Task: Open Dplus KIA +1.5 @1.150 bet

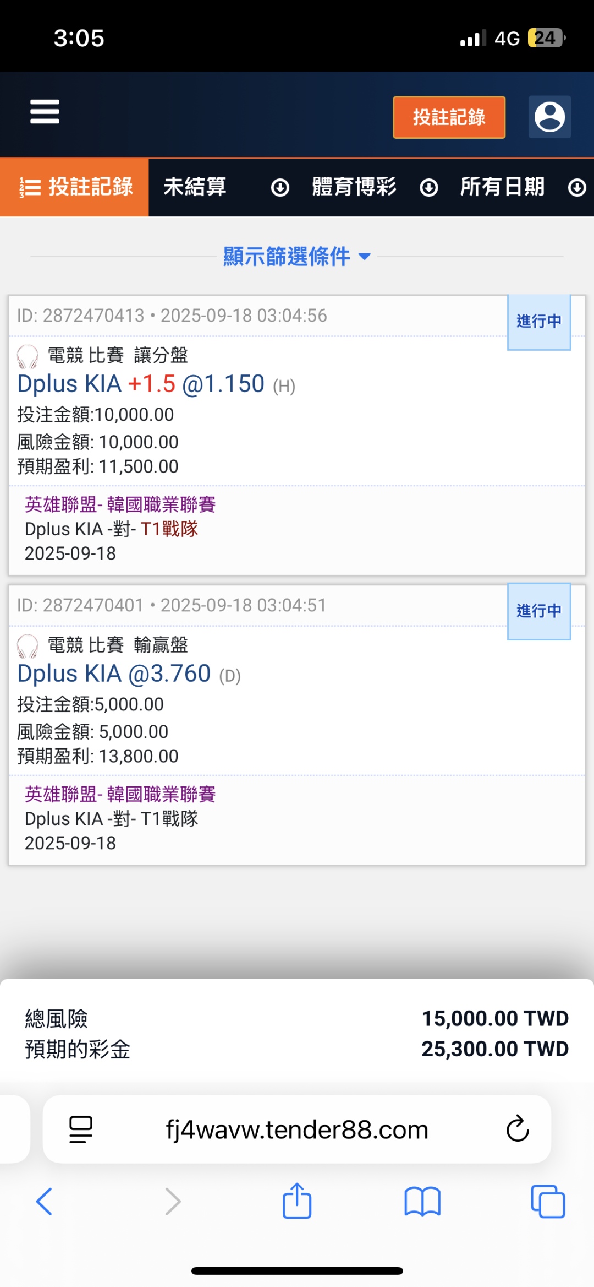Action: (156, 384)
